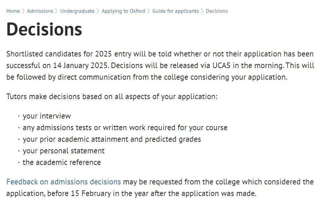The height and width of the screenshot is (202, 322).
Task: Click the prior academic attainment bullet item
Action: pyautogui.click(x=112, y=139)
